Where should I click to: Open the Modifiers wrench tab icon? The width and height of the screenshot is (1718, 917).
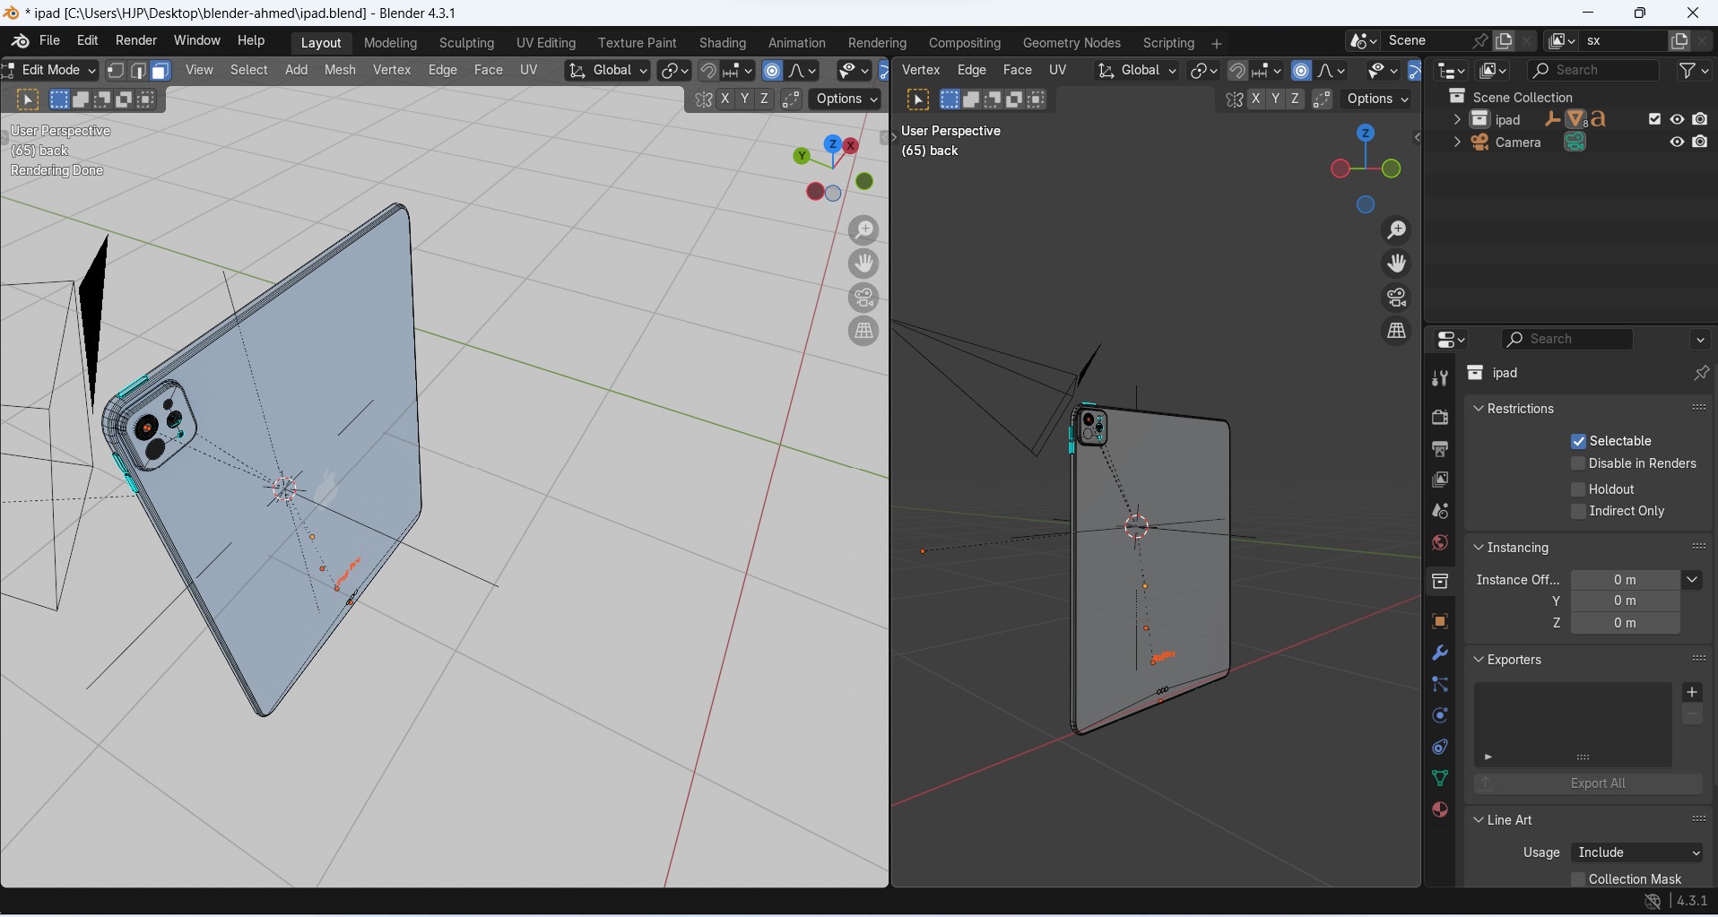1440,653
